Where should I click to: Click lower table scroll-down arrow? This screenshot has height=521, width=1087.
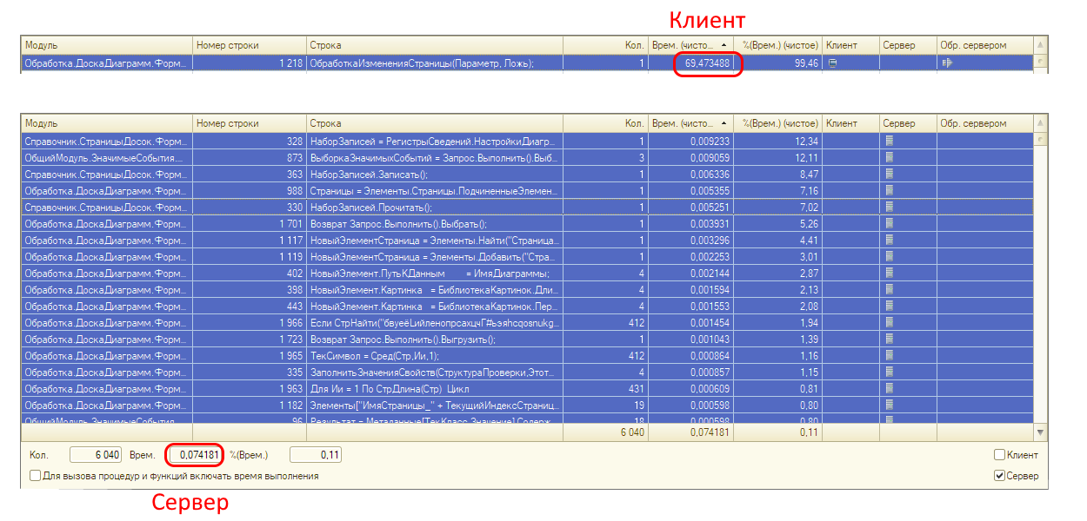(1041, 431)
